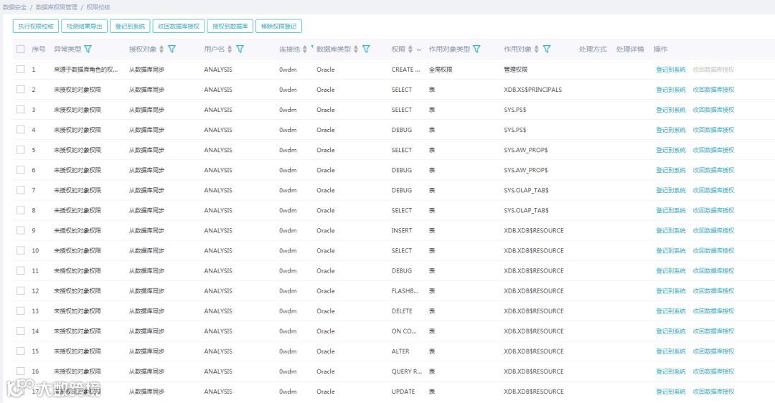Image resolution: width=775 pixels, height=403 pixels.
Task: Click 登记到系统 link in UPDATE row
Action: [x=671, y=392]
